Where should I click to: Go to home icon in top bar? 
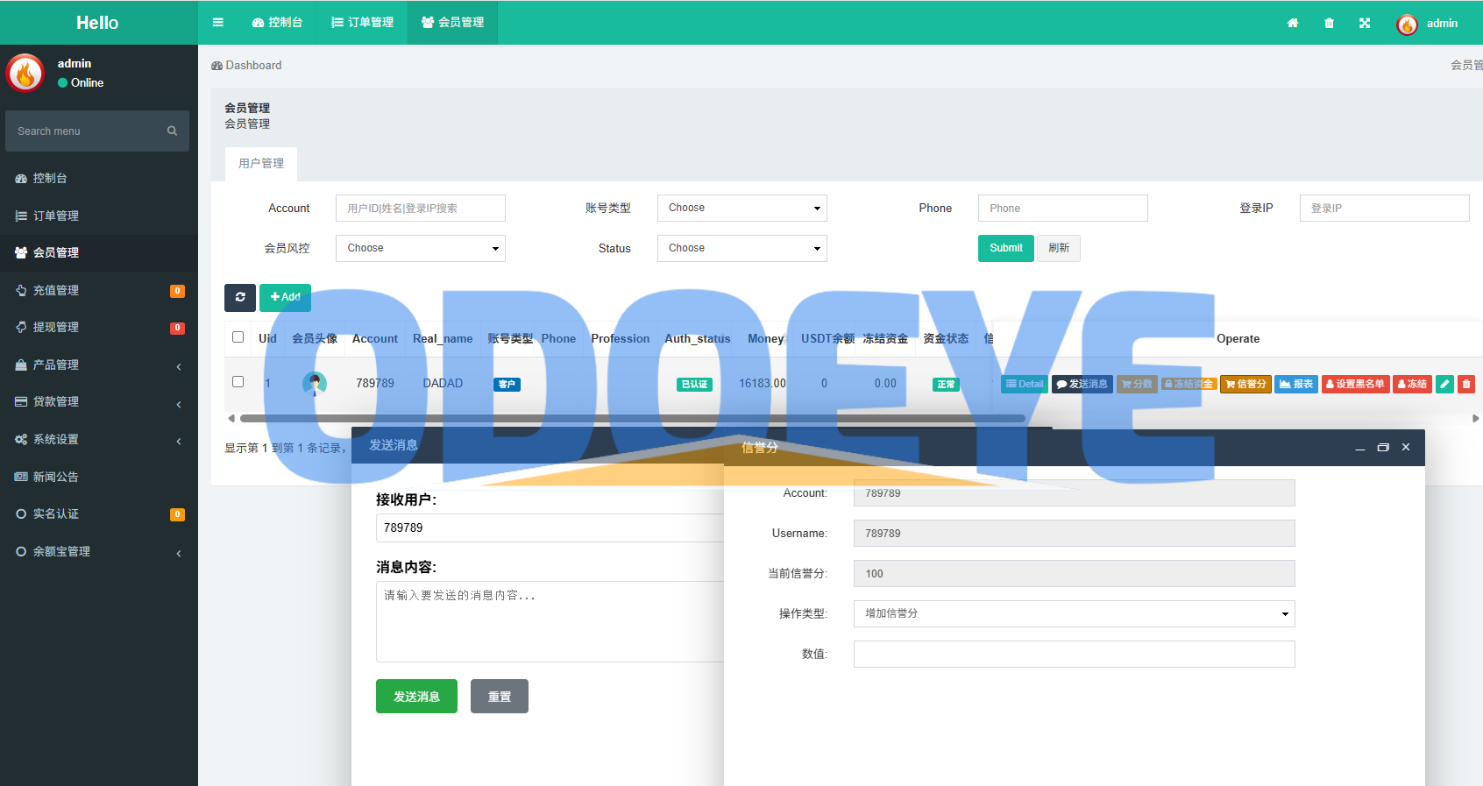(x=1293, y=23)
